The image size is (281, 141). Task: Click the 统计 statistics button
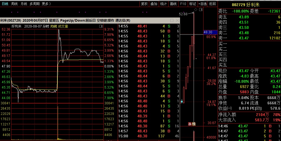(164, 4)
